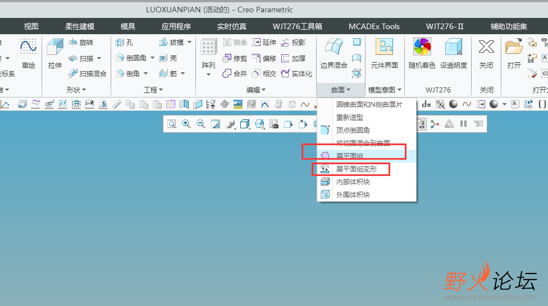This screenshot has height=306, width=548.
Task: Select 重新造型 (Restyle) menu entry
Action: click(x=367, y=117)
